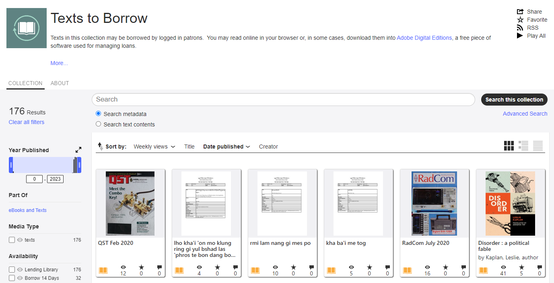This screenshot has width=554, height=283.
Task: Check the Lending Library checkbox
Action: tap(12, 270)
